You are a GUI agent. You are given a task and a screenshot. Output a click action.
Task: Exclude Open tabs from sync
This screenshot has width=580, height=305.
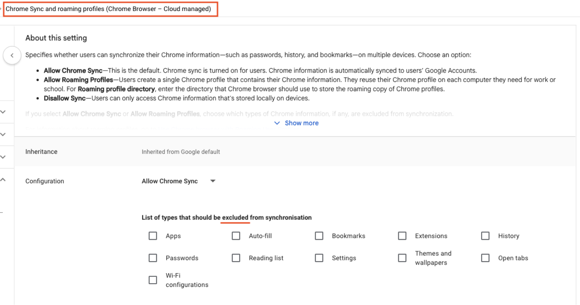485,258
